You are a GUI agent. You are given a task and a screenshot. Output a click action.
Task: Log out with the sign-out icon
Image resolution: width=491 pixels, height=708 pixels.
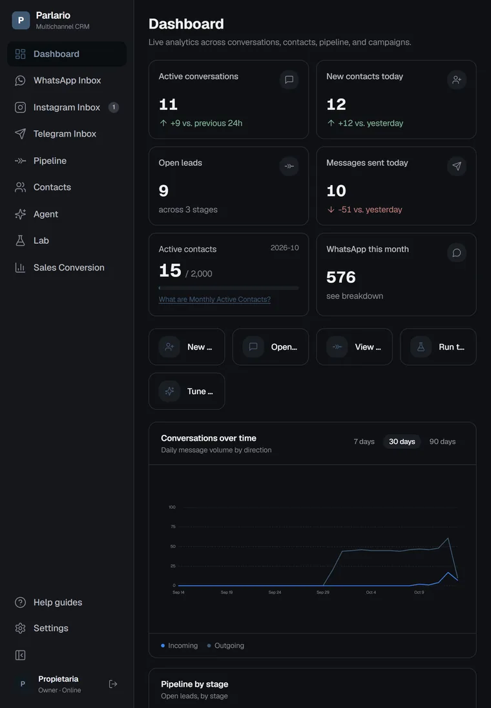tap(113, 684)
